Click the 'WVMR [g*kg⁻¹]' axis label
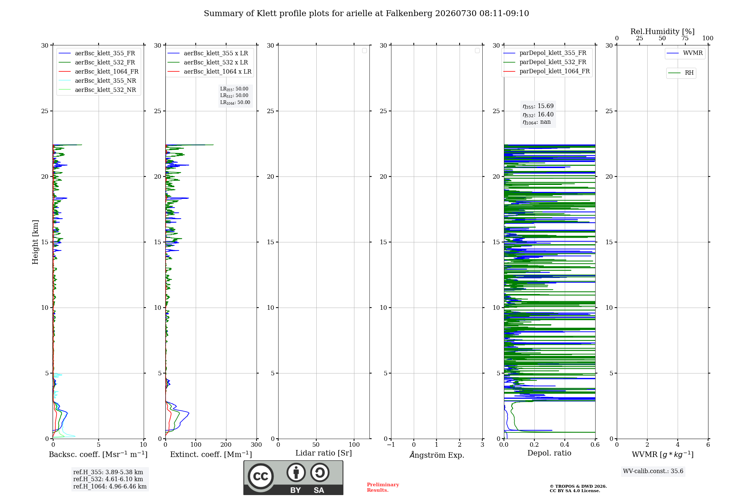Image resolution: width=733 pixels, height=498 pixels. pos(663,454)
